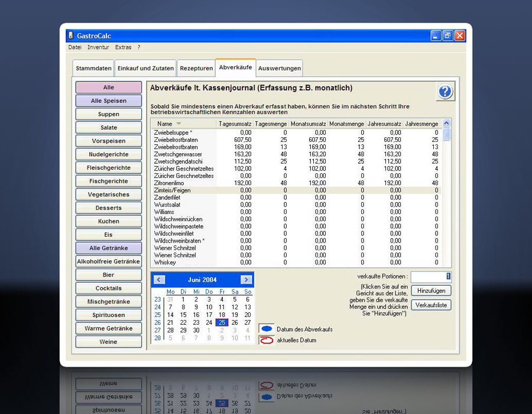Select the Zwetschgendatschi row
The height and width of the screenshot is (414, 532).
point(296,161)
